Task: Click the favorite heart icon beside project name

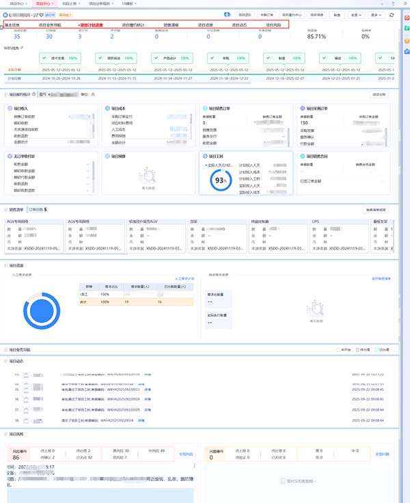Action: point(42,14)
